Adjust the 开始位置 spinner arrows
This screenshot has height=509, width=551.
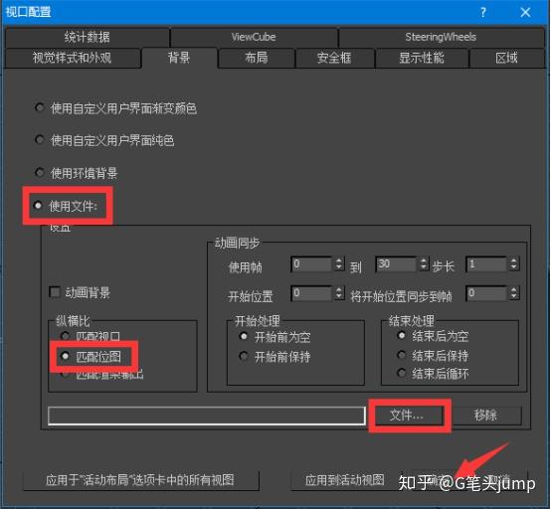tap(339, 293)
